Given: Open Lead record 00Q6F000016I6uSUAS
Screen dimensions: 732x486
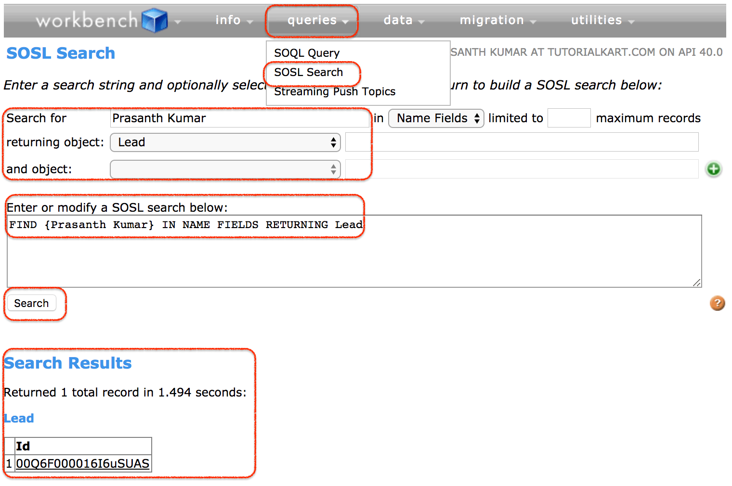Looking at the screenshot, I should (82, 463).
